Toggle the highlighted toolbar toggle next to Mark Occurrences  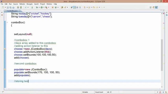(75, 7)
